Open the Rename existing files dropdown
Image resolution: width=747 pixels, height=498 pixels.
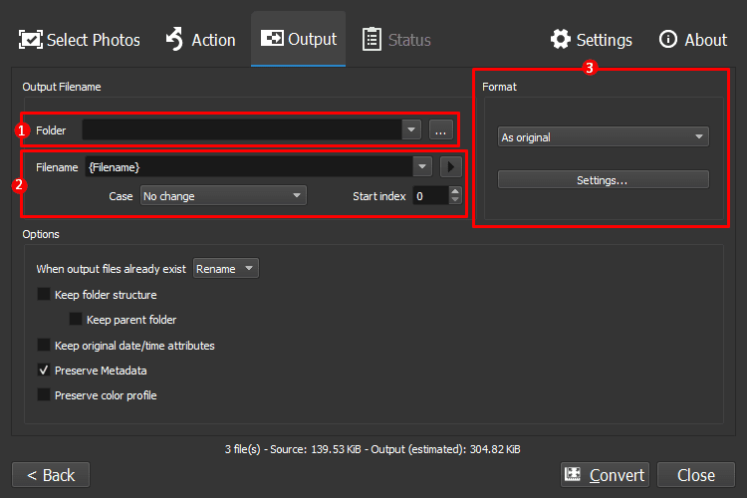[x=226, y=268]
